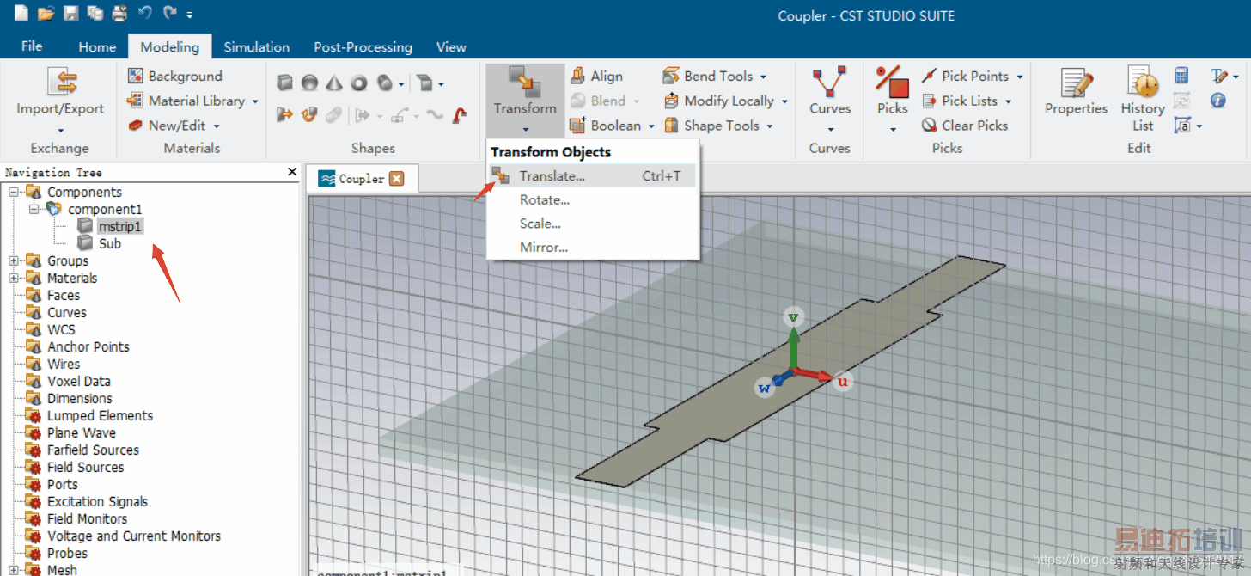Open the Pick Lists dropdown
The height and width of the screenshot is (576, 1251).
pos(967,101)
